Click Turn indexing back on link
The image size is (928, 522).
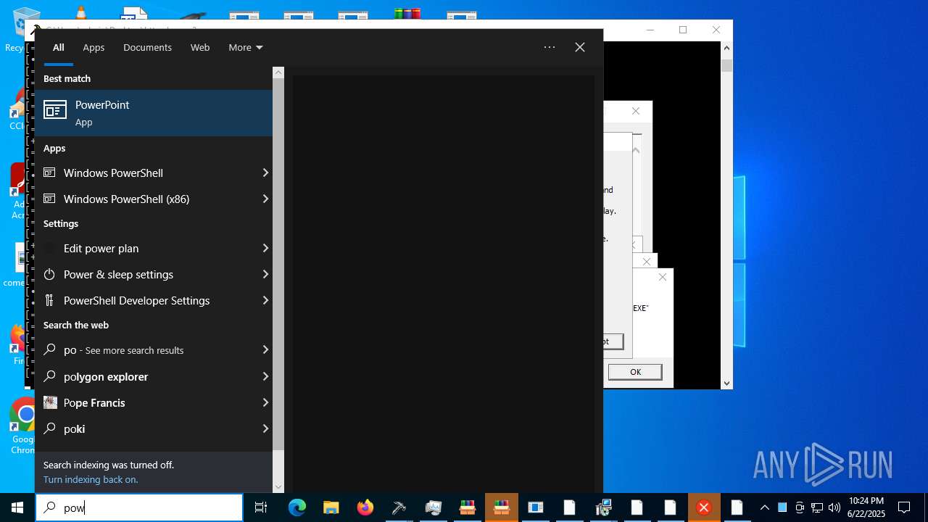click(91, 479)
